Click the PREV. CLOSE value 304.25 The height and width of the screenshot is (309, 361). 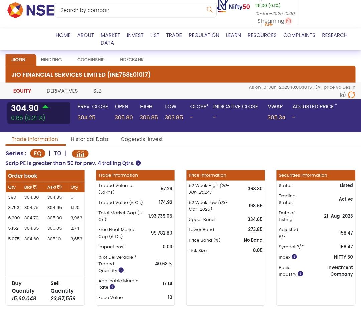pos(86,117)
